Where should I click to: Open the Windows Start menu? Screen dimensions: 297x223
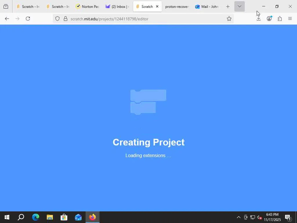(7, 217)
